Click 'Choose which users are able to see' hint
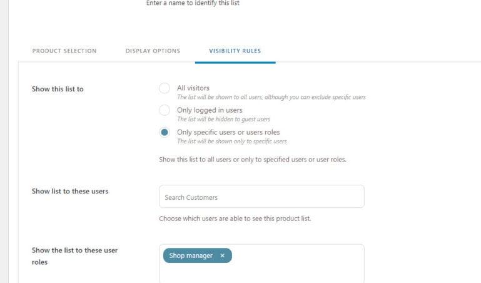 (235, 219)
